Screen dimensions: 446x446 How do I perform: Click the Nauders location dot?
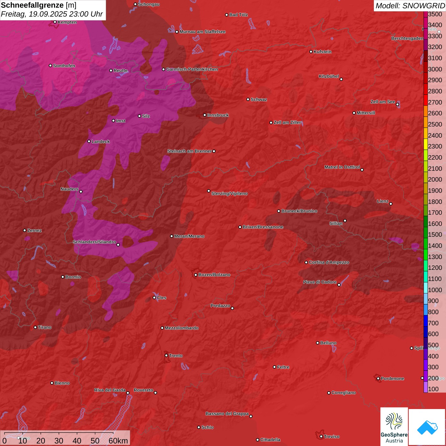81,191
